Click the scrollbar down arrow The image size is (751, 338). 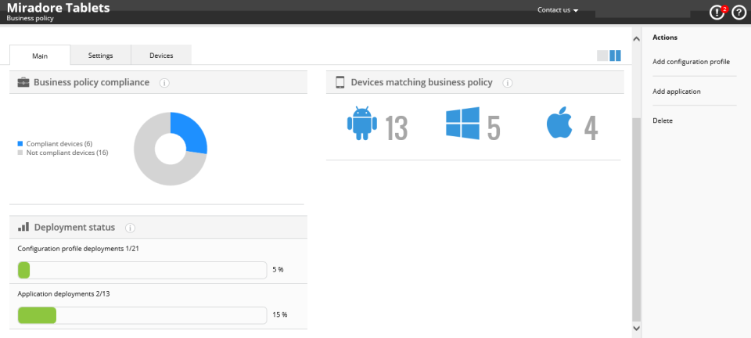[x=637, y=328]
